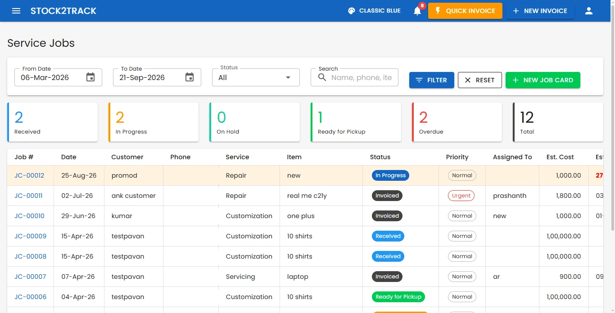The image size is (615, 313).
Task: Click the STOCK2TRACK brand title
Action: [x=63, y=11]
